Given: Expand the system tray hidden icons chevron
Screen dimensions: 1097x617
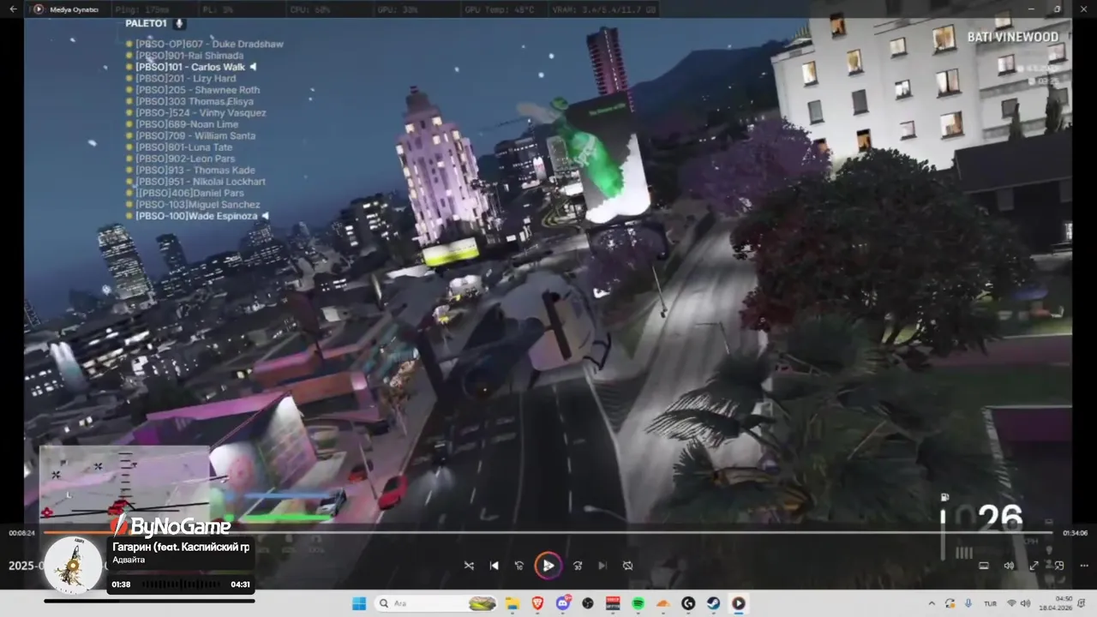Looking at the screenshot, I should coord(932,603).
